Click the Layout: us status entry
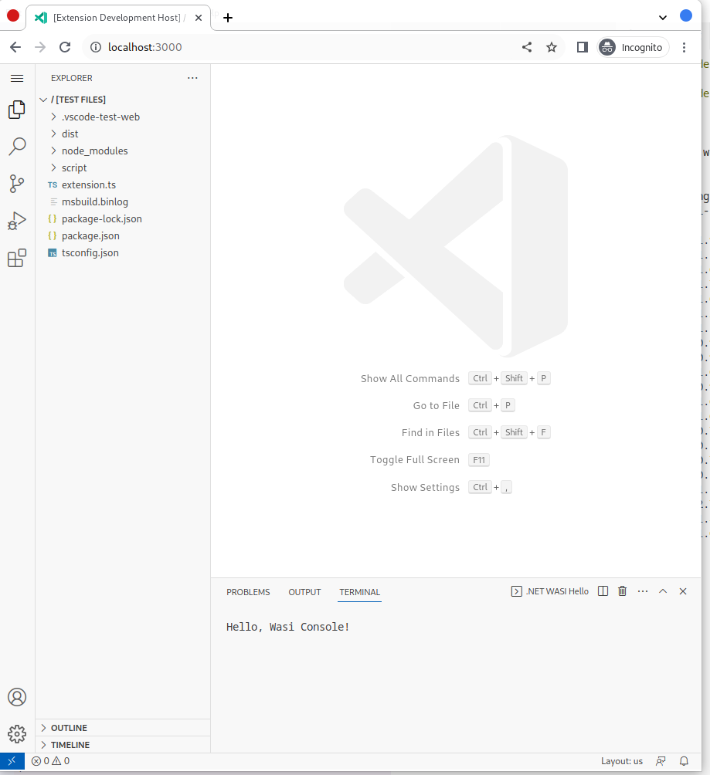The image size is (710, 775). 621,761
